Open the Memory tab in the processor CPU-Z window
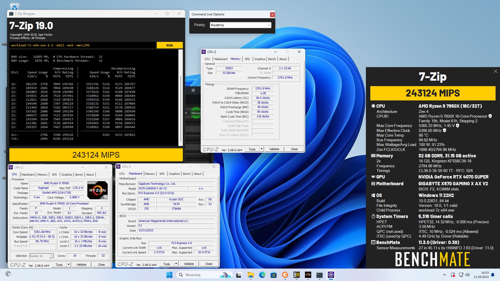 (42, 175)
